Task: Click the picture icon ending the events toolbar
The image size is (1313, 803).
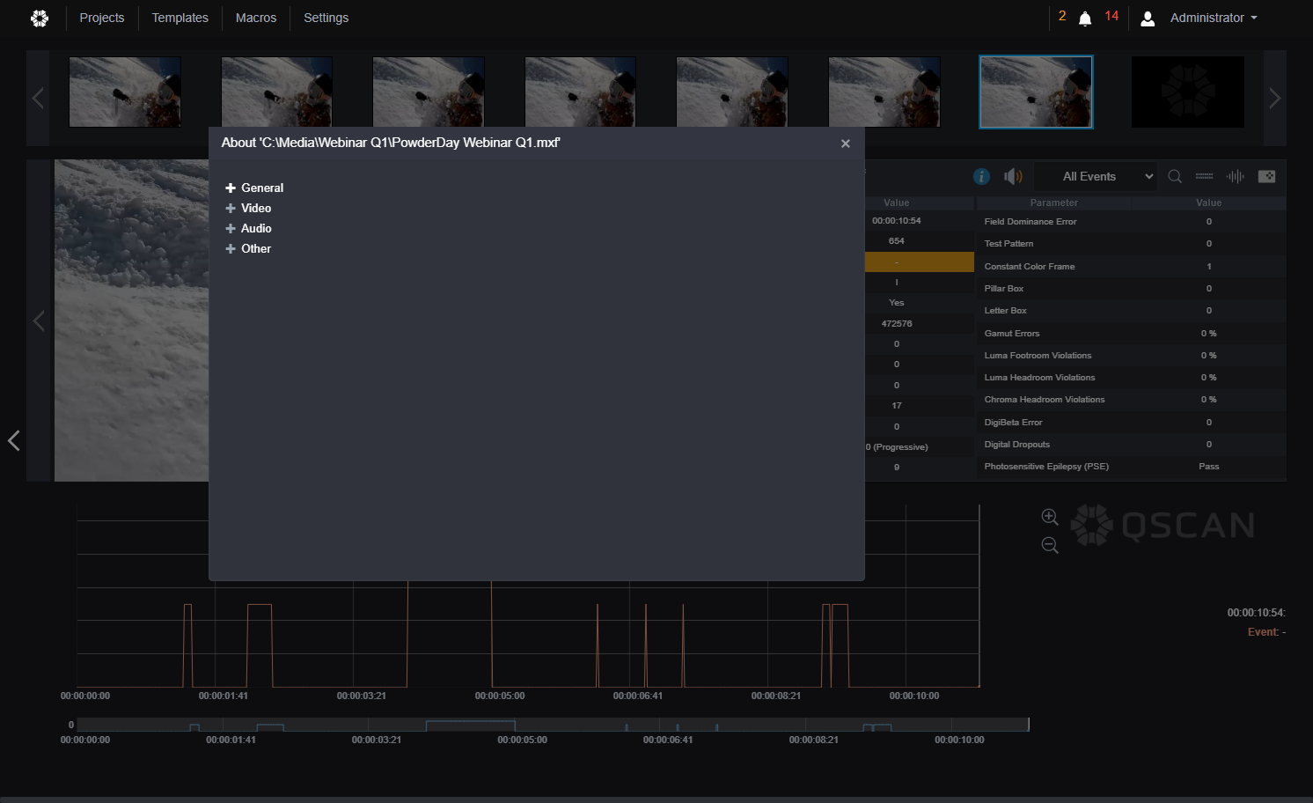Action: (x=1266, y=176)
